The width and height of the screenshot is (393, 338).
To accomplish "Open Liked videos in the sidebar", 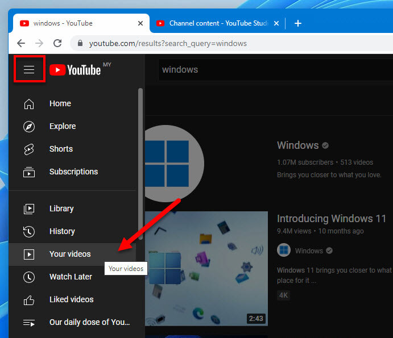I will [x=73, y=300].
